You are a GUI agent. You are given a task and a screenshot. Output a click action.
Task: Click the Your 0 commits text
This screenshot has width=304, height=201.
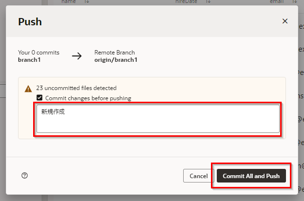(38, 52)
